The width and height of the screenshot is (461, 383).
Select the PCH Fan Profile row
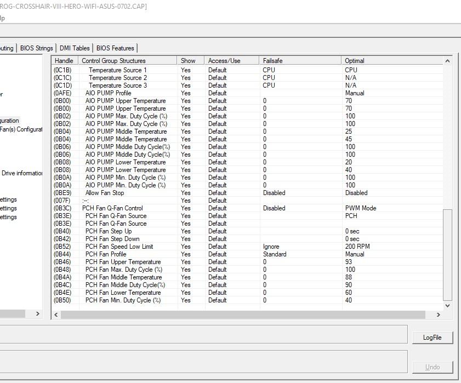pyautogui.click(x=247, y=254)
